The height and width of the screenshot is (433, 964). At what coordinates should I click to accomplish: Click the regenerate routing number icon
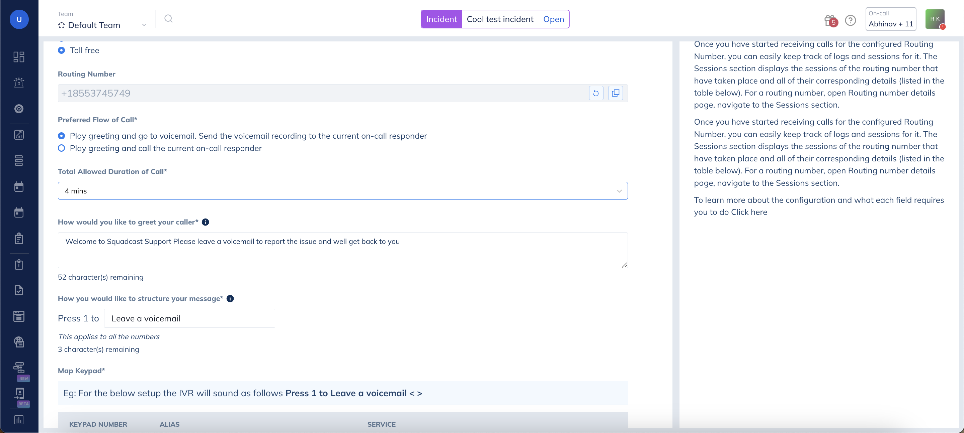pos(596,94)
